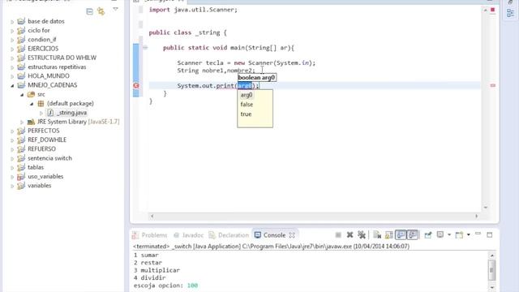Collapse the 'src' folder
Screen dimensions: 519x292
(22, 95)
